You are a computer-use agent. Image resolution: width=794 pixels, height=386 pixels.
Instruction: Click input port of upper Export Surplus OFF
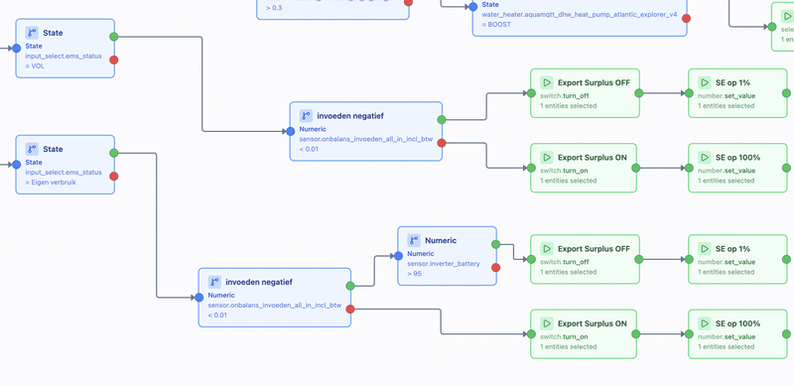(x=531, y=93)
